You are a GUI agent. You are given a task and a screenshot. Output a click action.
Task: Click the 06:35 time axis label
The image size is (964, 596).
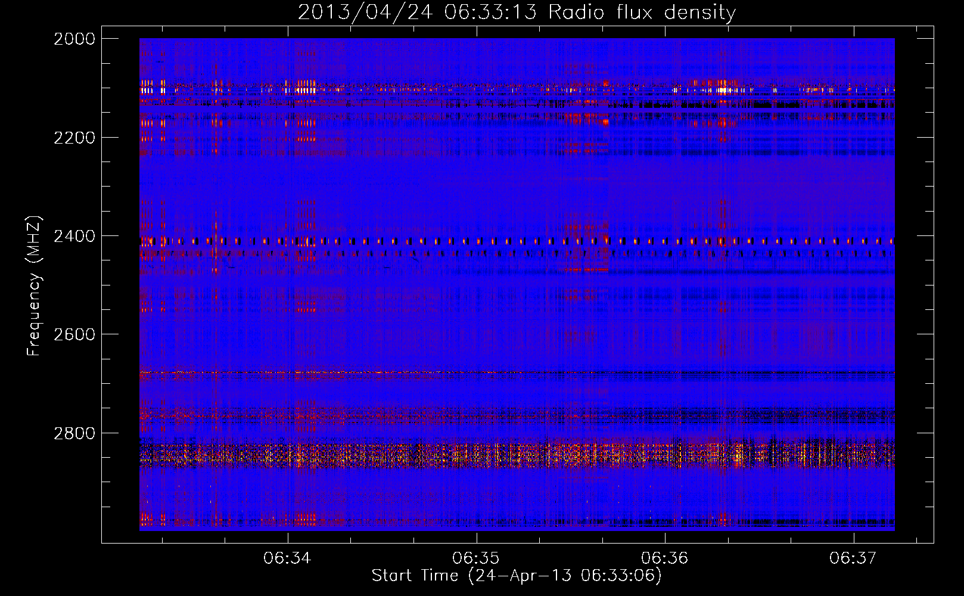(x=475, y=558)
